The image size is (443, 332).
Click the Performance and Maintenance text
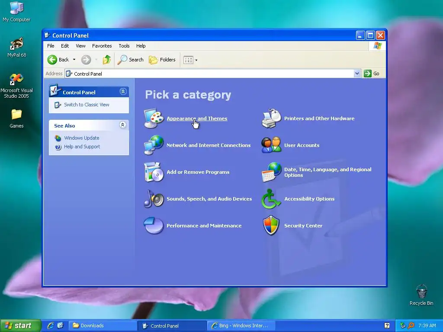pos(204,226)
